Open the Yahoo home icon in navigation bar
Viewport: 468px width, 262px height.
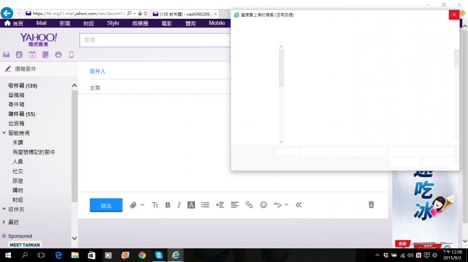pos(7,23)
